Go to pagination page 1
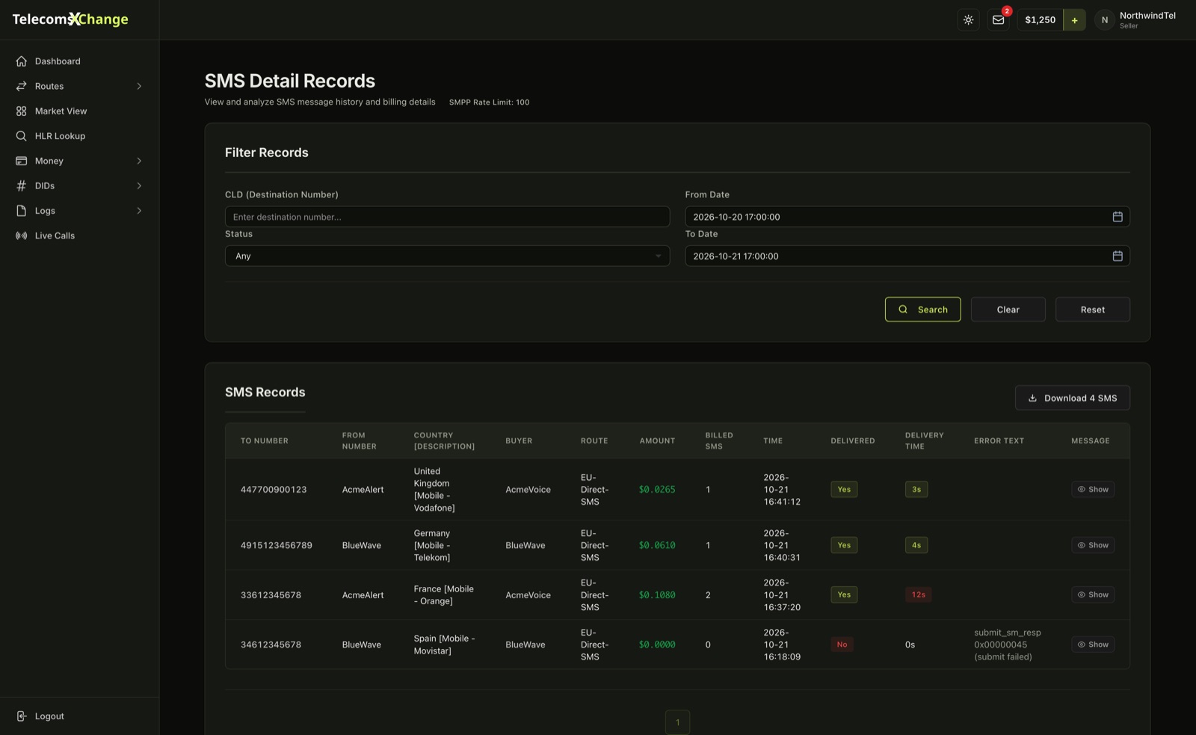This screenshot has height=735, width=1196. (x=677, y=722)
